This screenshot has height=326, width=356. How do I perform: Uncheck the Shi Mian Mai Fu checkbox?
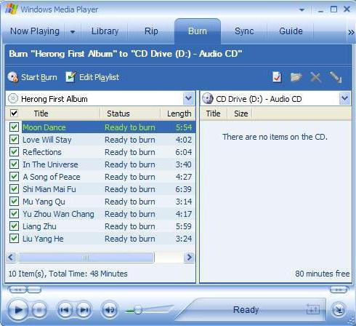pyautogui.click(x=14, y=188)
